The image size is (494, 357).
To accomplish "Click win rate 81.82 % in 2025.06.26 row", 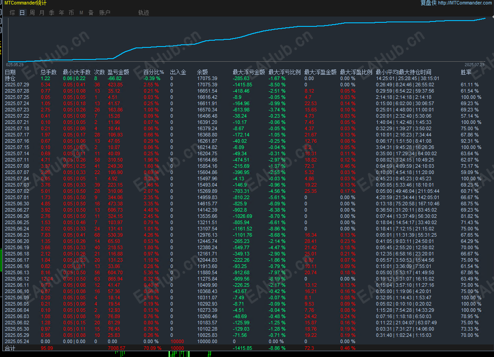I will tap(470, 217).
